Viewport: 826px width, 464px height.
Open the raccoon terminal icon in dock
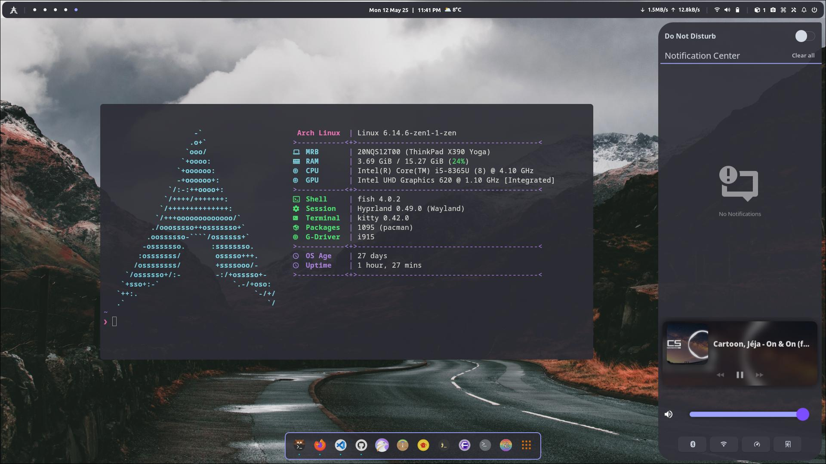[299, 445]
